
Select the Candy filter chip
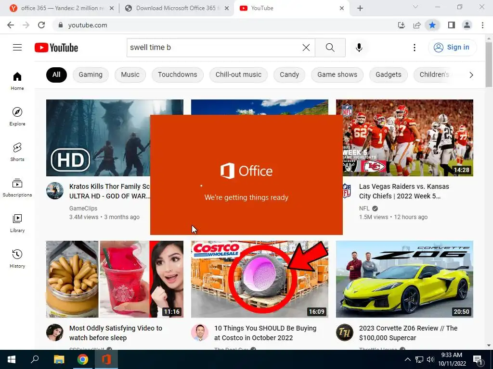click(x=289, y=74)
